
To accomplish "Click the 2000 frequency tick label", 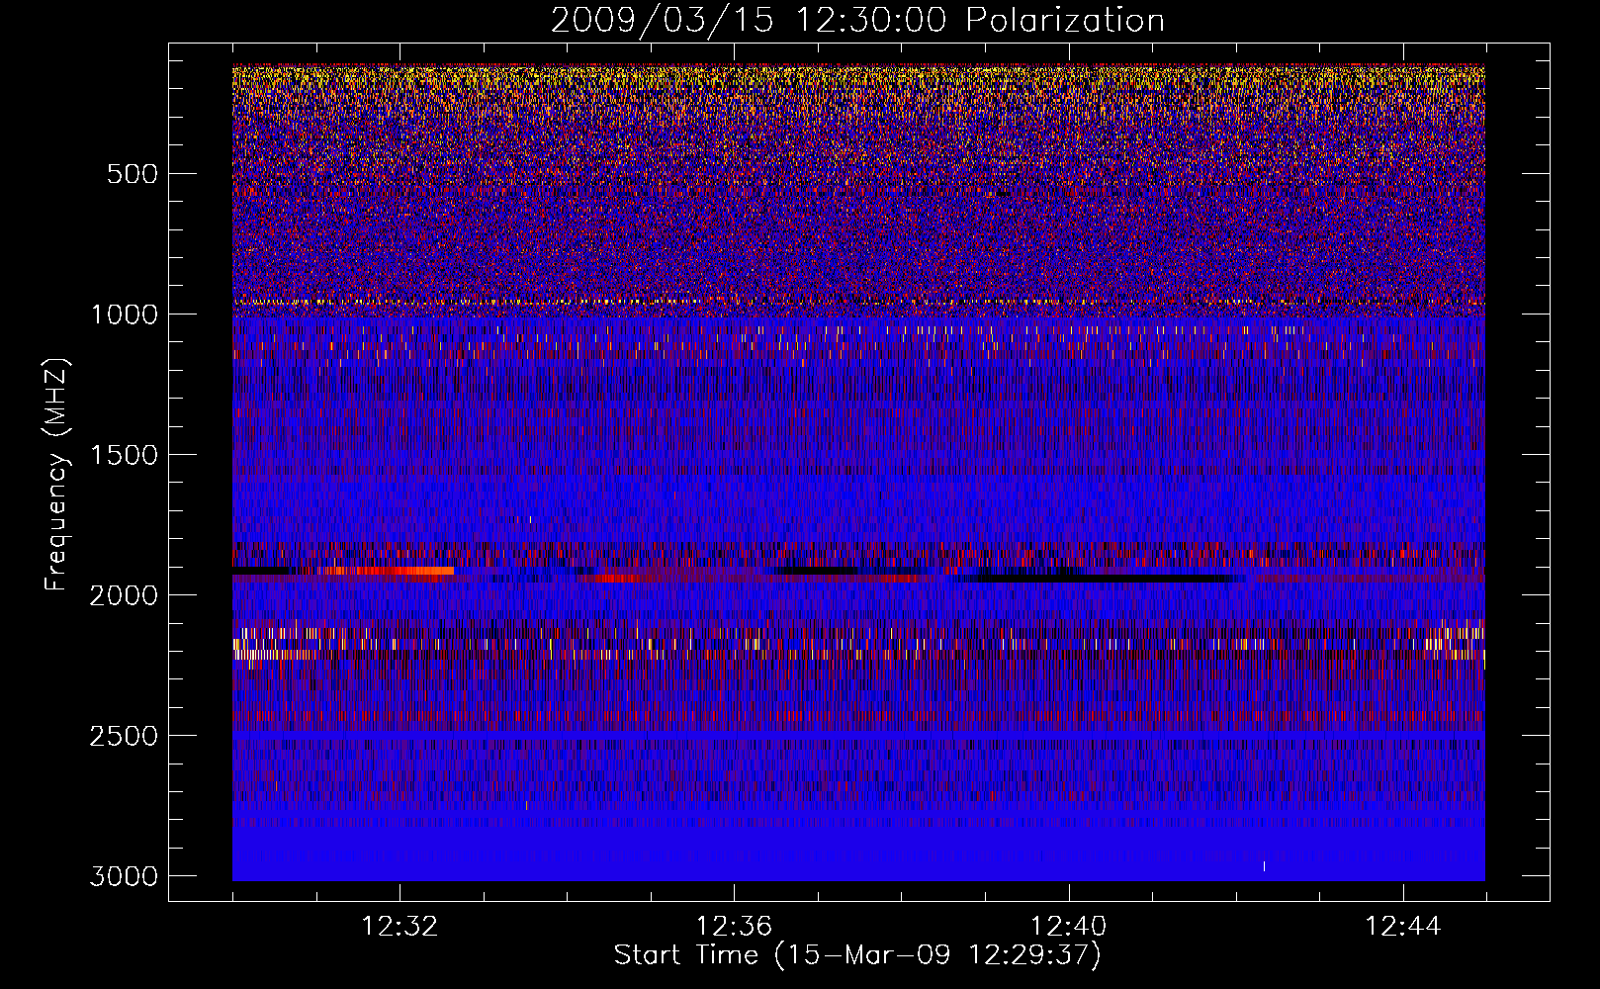I will point(124,595).
